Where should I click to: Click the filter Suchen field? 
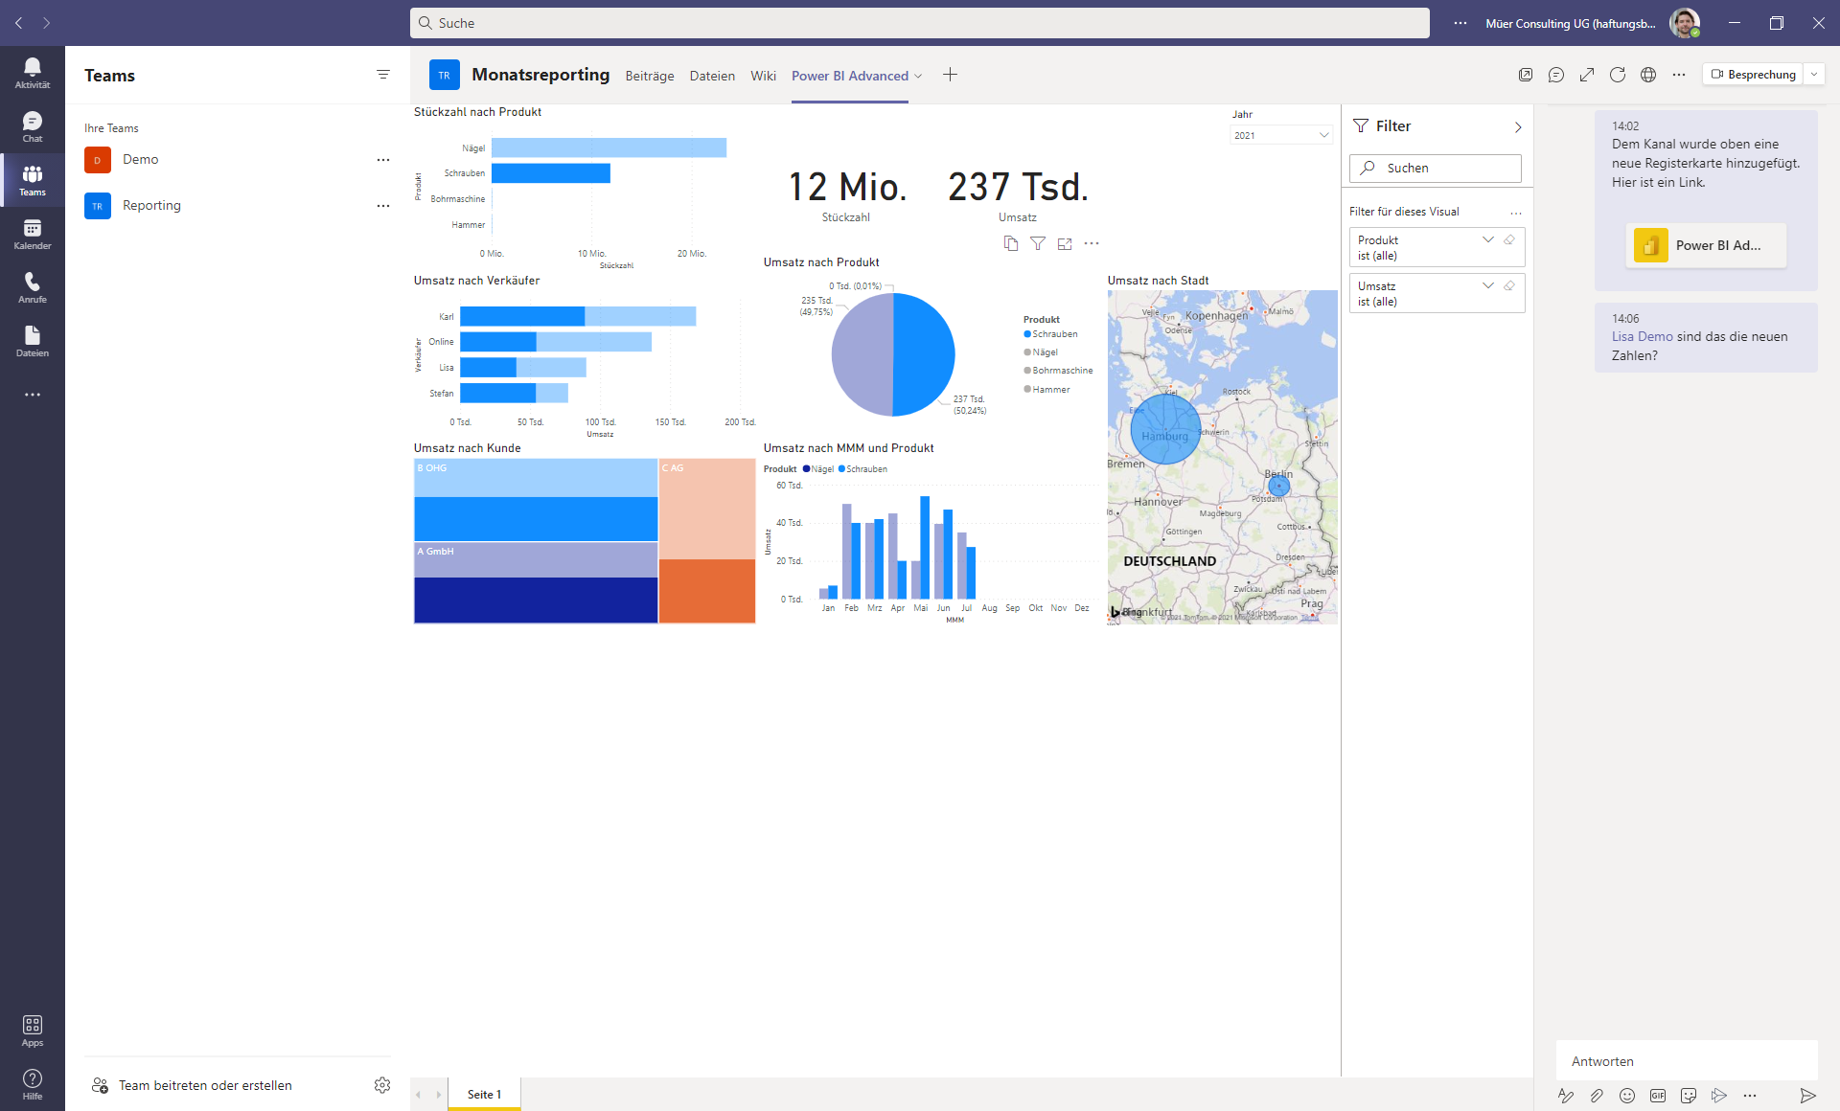tap(1436, 168)
